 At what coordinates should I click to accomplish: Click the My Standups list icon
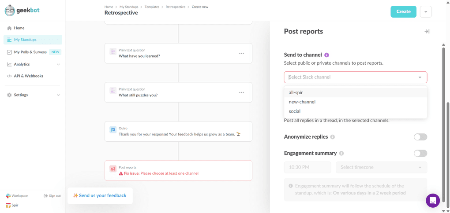pyautogui.click(x=9, y=40)
